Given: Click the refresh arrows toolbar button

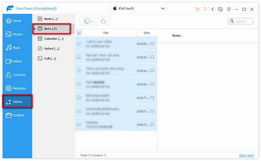Looking at the screenshot, I should point(104,21).
